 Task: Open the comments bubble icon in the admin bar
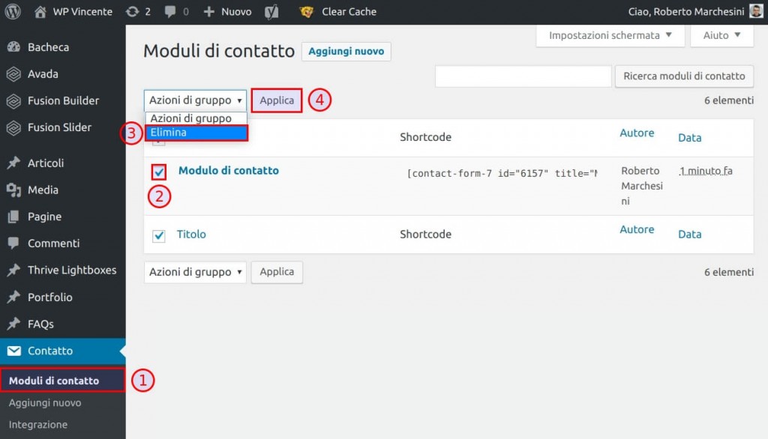pos(170,11)
